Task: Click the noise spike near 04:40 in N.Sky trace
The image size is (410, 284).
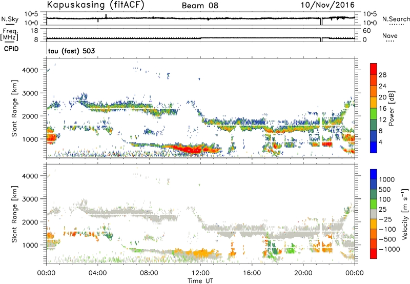Action: pos(106,16)
